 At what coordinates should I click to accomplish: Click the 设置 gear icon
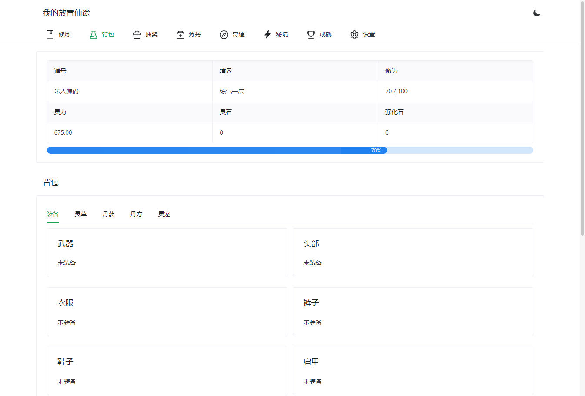354,35
